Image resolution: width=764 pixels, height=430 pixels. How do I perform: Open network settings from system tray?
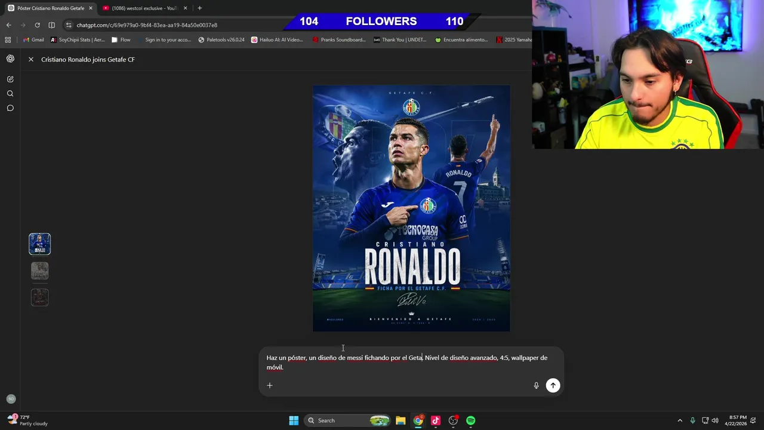pyautogui.click(x=705, y=420)
